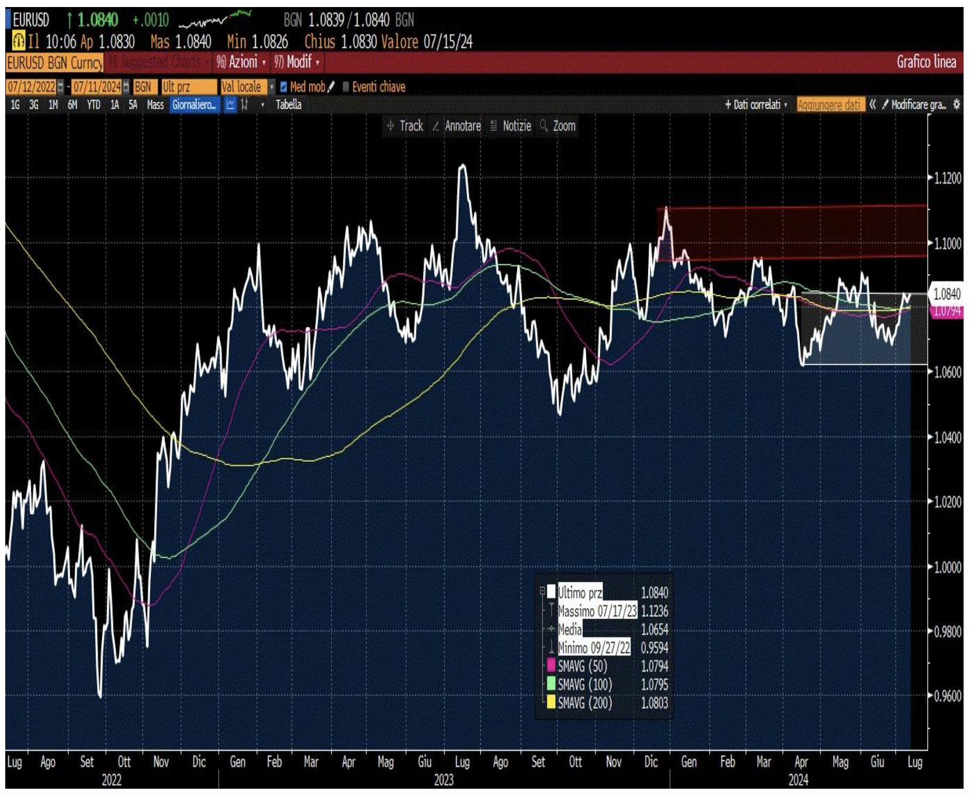Click the 'Media' legend entry

point(570,629)
